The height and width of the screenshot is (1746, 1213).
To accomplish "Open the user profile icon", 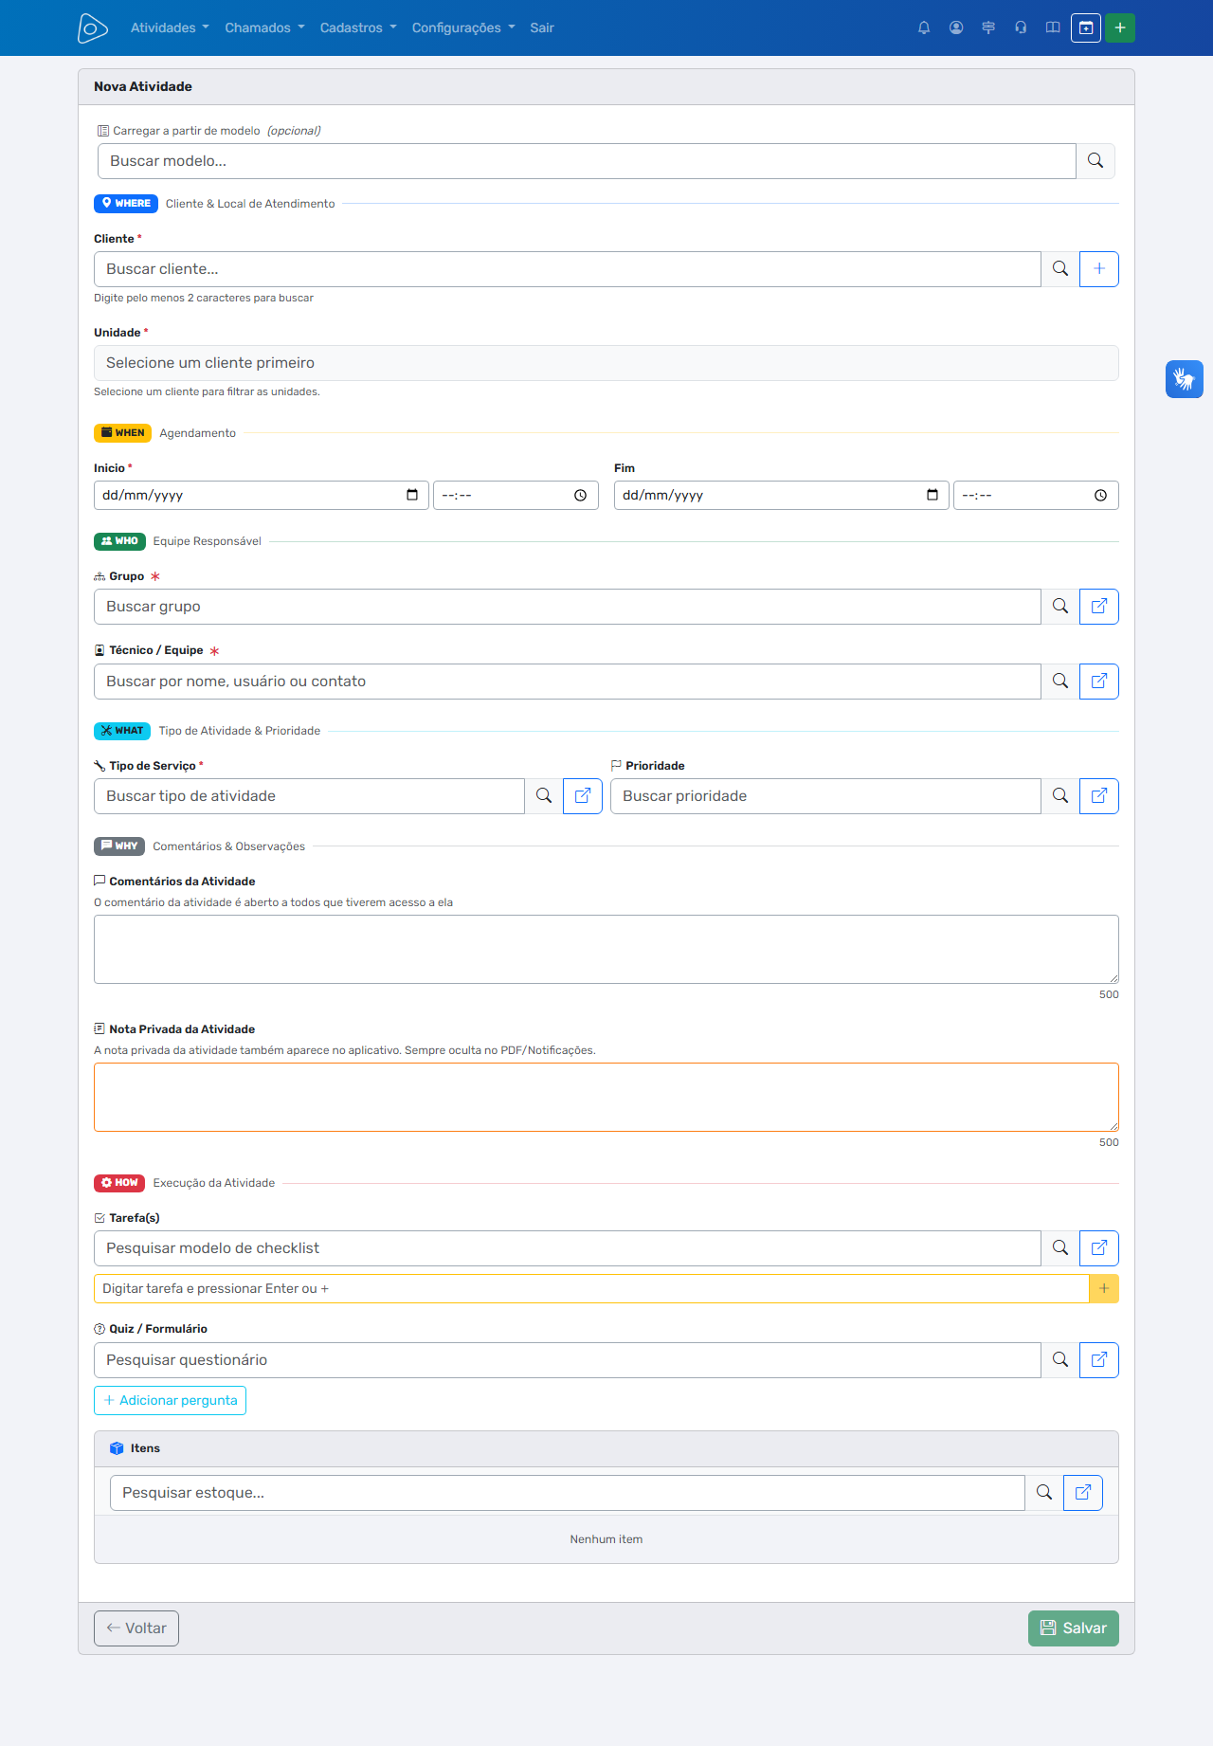I will coord(956,27).
